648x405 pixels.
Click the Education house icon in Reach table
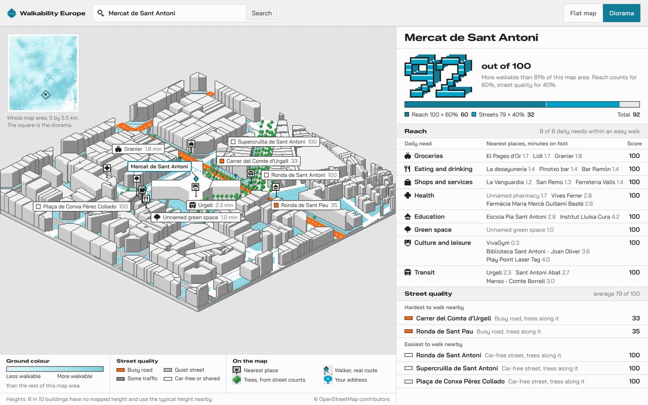tap(408, 217)
